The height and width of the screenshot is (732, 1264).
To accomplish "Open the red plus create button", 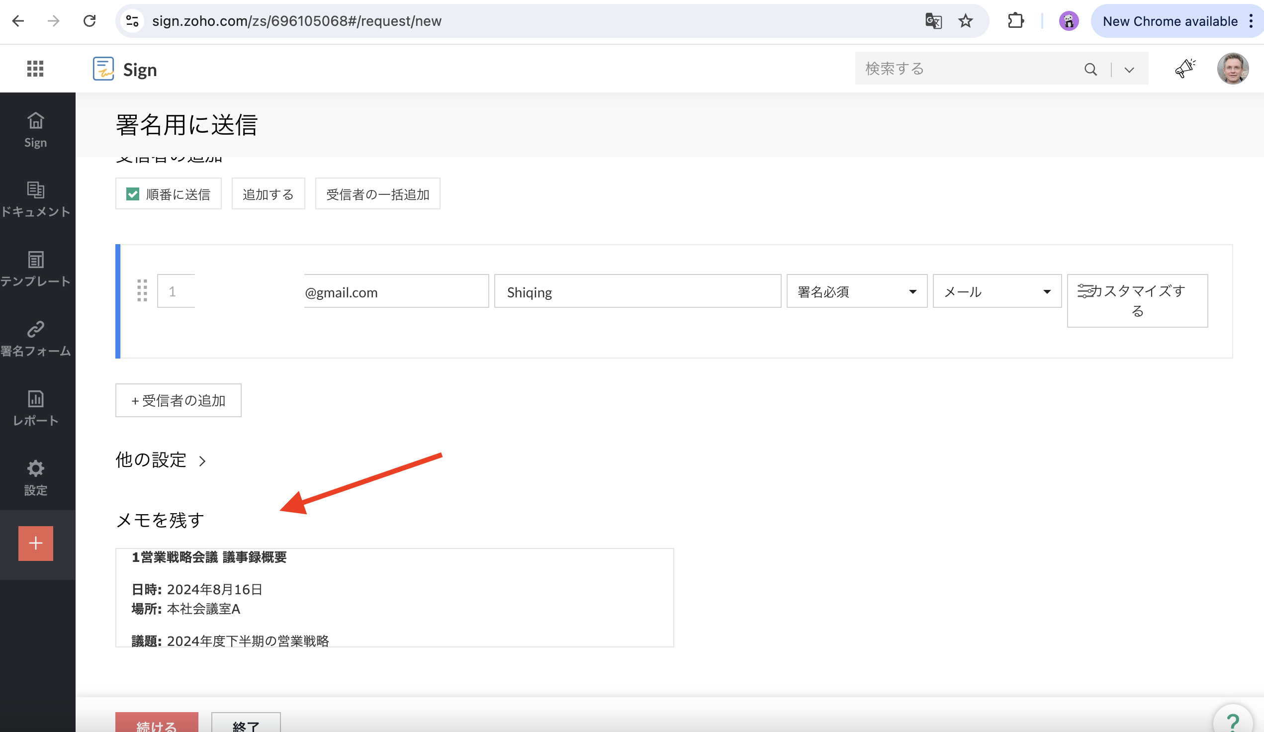I will pyautogui.click(x=36, y=543).
